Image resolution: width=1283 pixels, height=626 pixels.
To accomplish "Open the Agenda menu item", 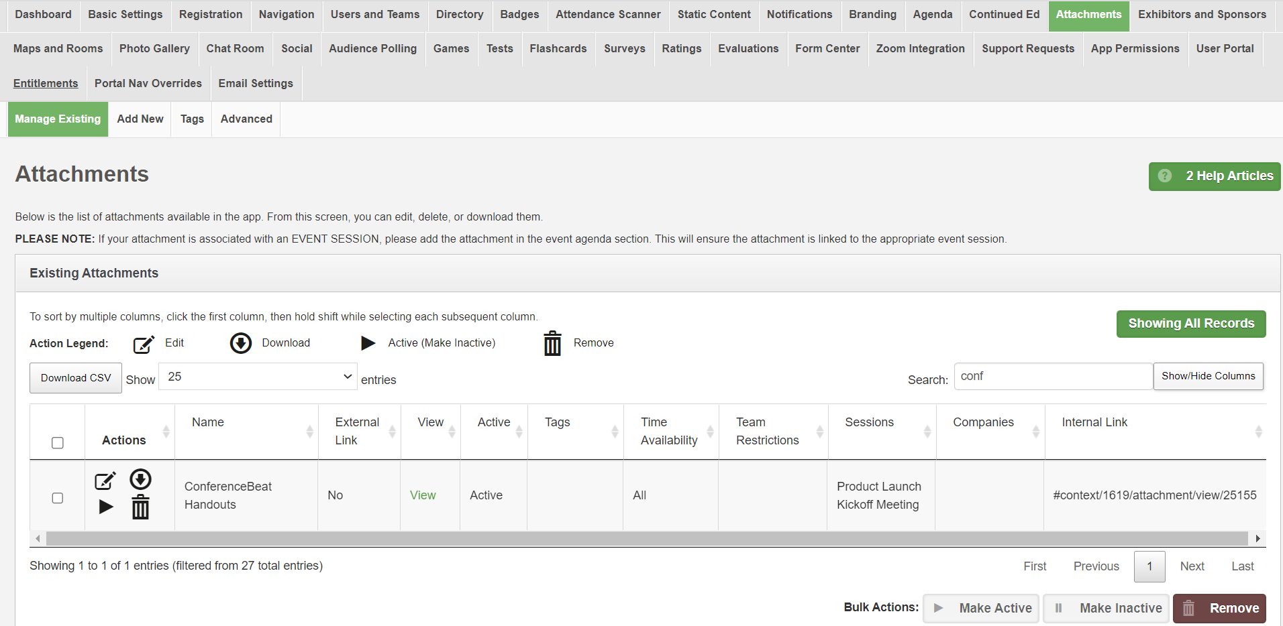I will click(932, 15).
